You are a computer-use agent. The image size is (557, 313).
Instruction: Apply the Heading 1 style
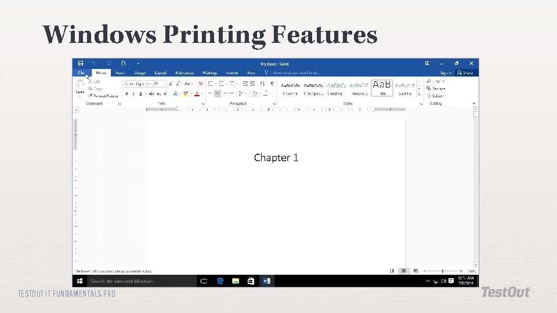click(x=336, y=88)
